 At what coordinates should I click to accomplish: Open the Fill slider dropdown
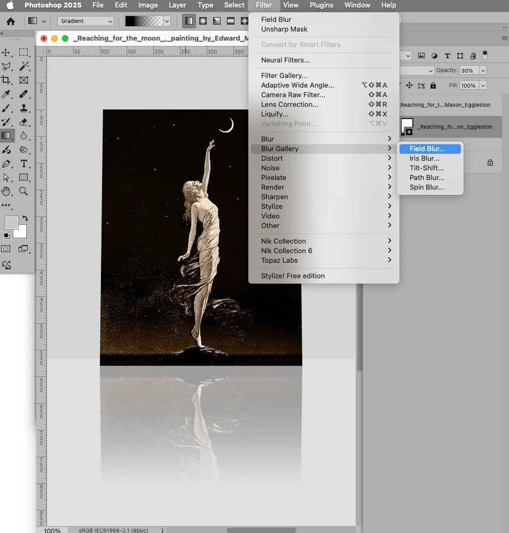click(x=483, y=85)
